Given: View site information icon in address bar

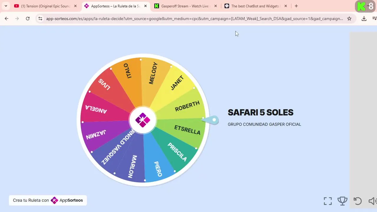Looking at the screenshot, I should (40, 19).
